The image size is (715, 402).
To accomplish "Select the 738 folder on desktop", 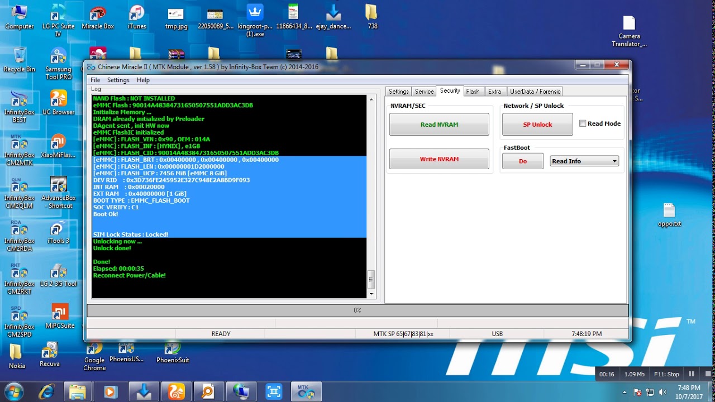I will 372,17.
